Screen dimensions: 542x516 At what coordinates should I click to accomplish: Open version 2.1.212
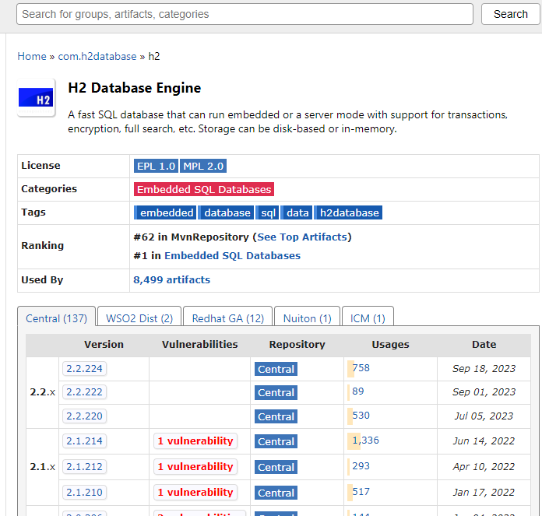pos(84,467)
